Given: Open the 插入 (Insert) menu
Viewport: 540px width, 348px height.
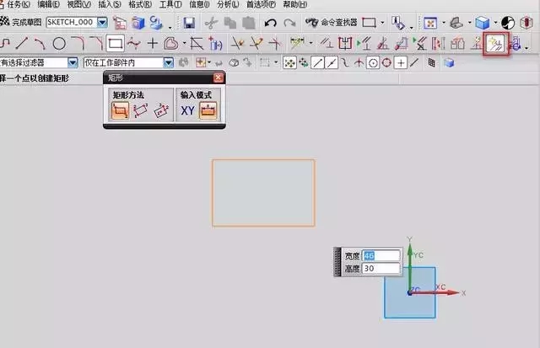Looking at the screenshot, I should (x=109, y=4).
